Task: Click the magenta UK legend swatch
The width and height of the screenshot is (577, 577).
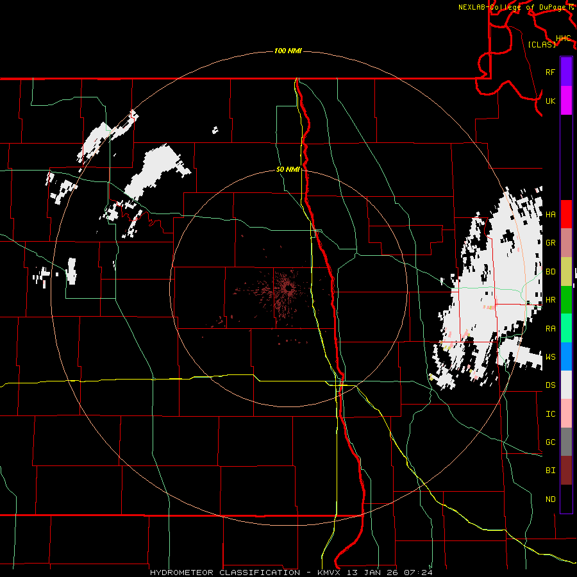Action: [566, 101]
